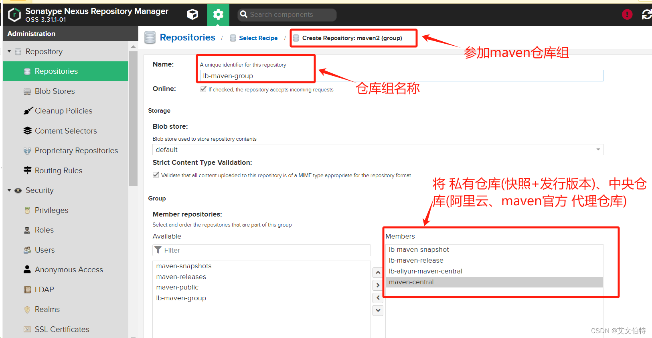The width and height of the screenshot is (652, 338).
Task: Click the Repositories breadcrumb link
Action: [x=188, y=37]
